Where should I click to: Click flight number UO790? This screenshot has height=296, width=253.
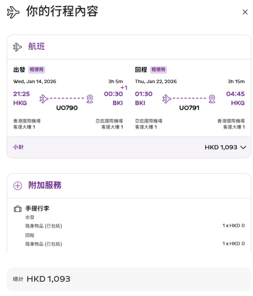67,108
